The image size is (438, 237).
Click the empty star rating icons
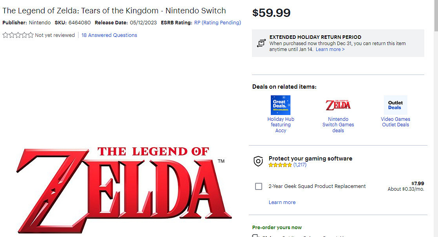[18, 35]
